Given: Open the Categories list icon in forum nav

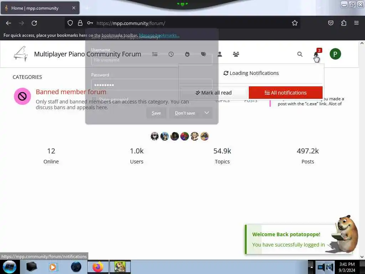Looking at the screenshot, I should (x=155, y=54).
